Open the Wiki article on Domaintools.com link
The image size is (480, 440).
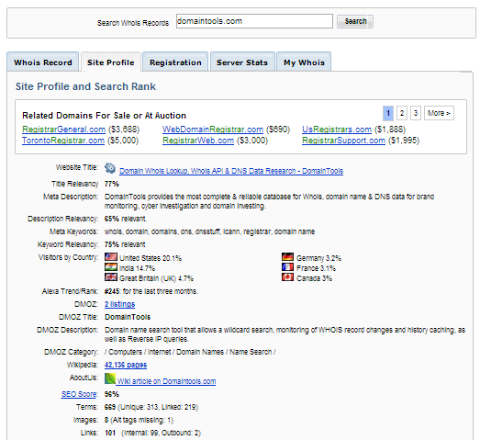coord(166,381)
